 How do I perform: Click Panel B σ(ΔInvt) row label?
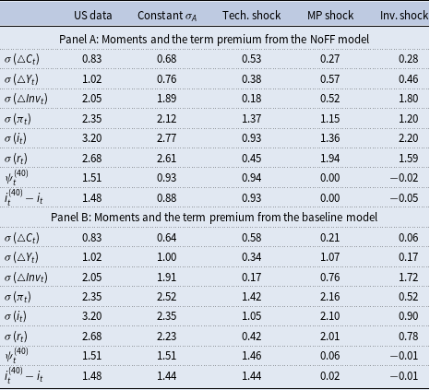click(x=26, y=278)
